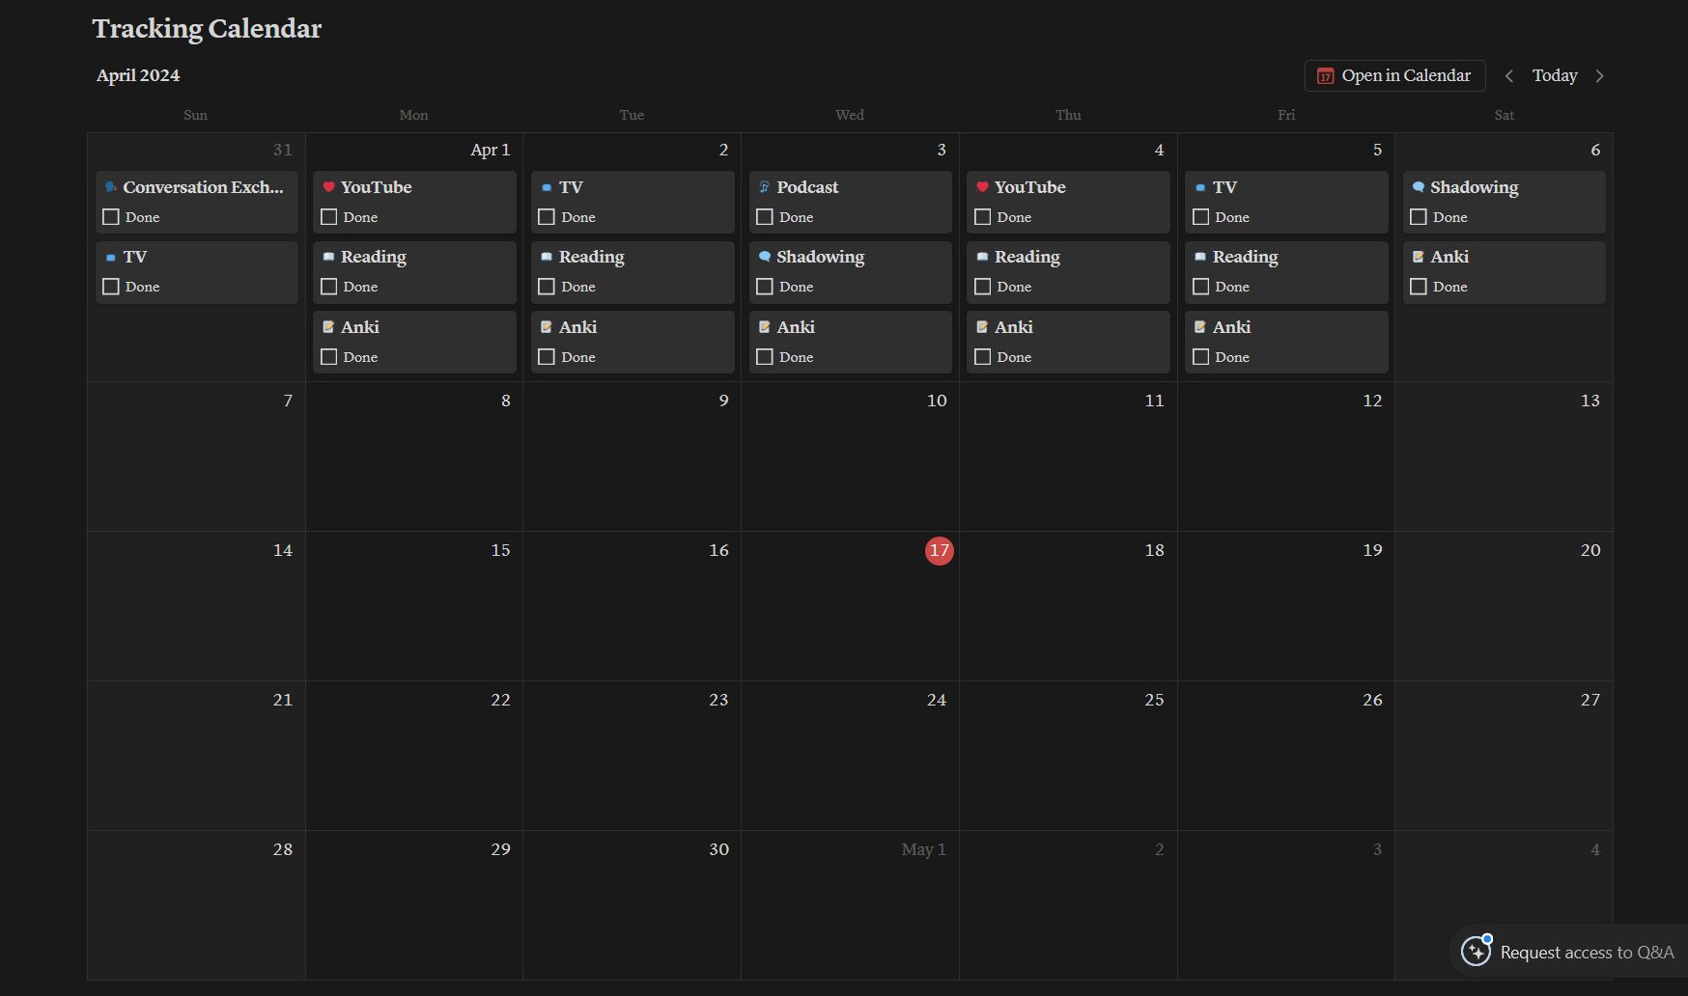Open the TV entry title on April 2
The image size is (1688, 996).
[x=571, y=187]
